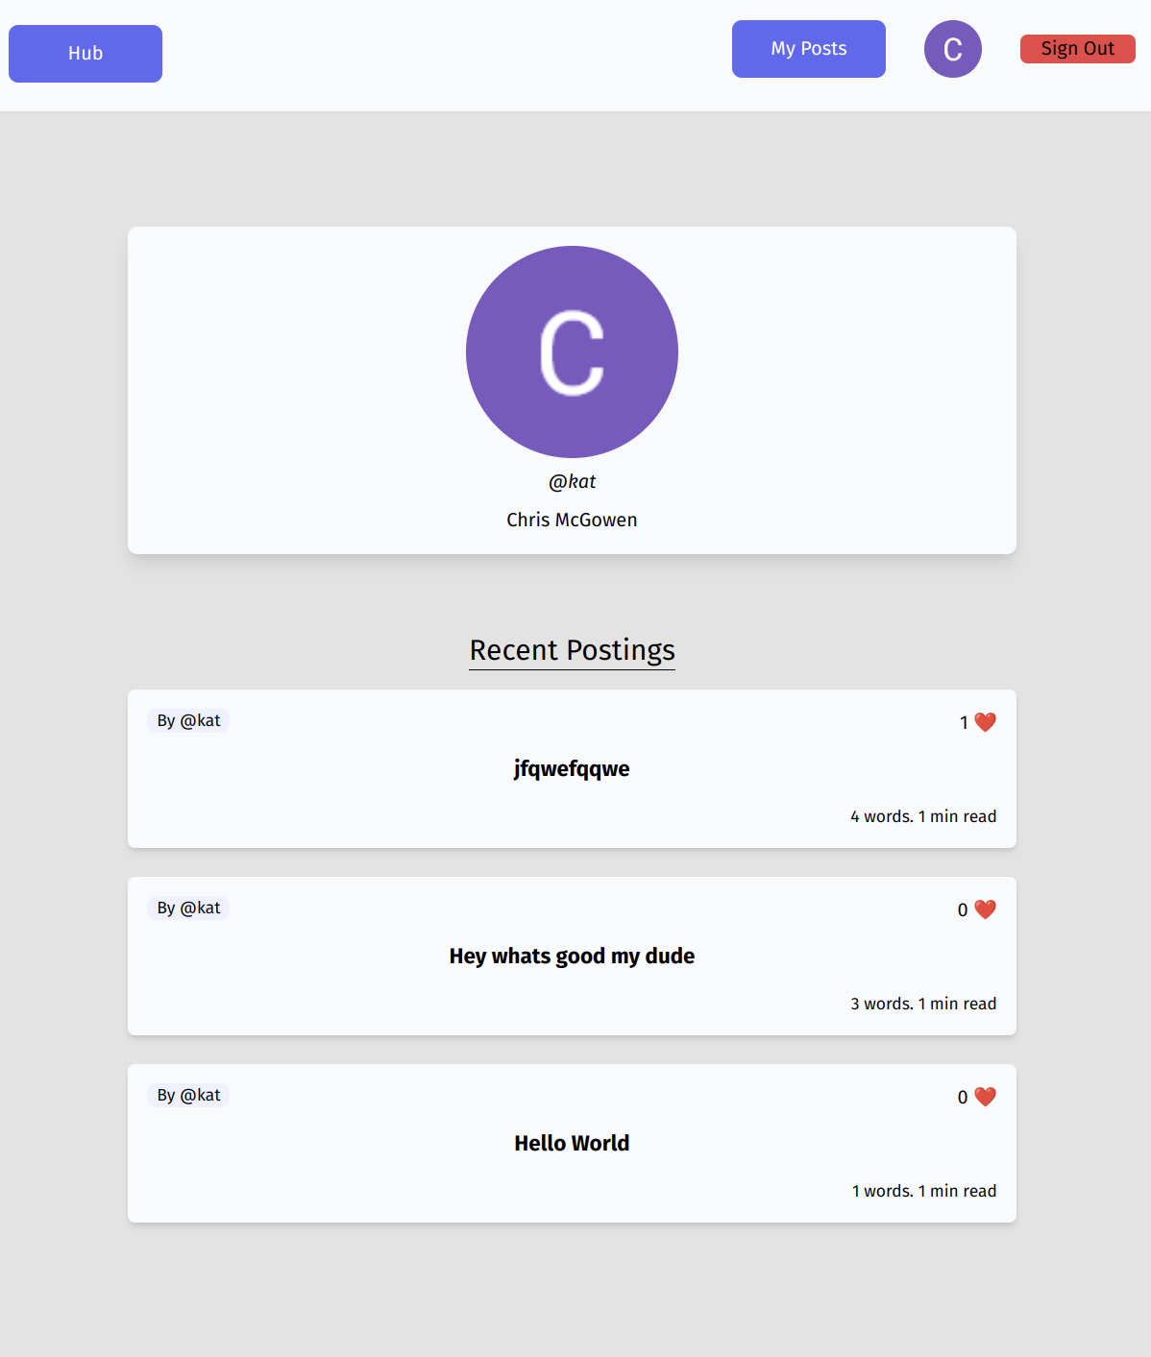
Task: Click the small profile avatar in header
Action: click(952, 49)
